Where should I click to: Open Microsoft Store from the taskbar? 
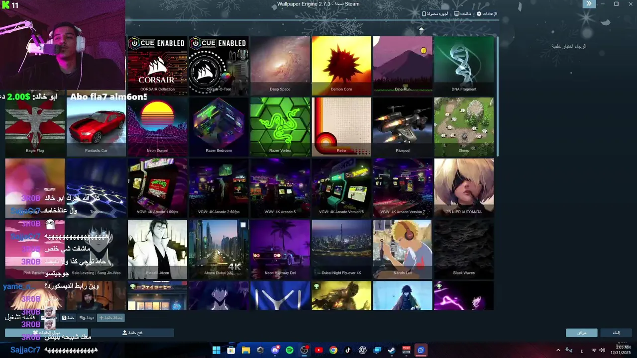pos(231,350)
